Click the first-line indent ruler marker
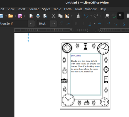The height and width of the screenshot is (117, 129). point(71,29)
